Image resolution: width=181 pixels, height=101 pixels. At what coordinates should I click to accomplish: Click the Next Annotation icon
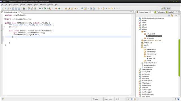coord(99,8)
